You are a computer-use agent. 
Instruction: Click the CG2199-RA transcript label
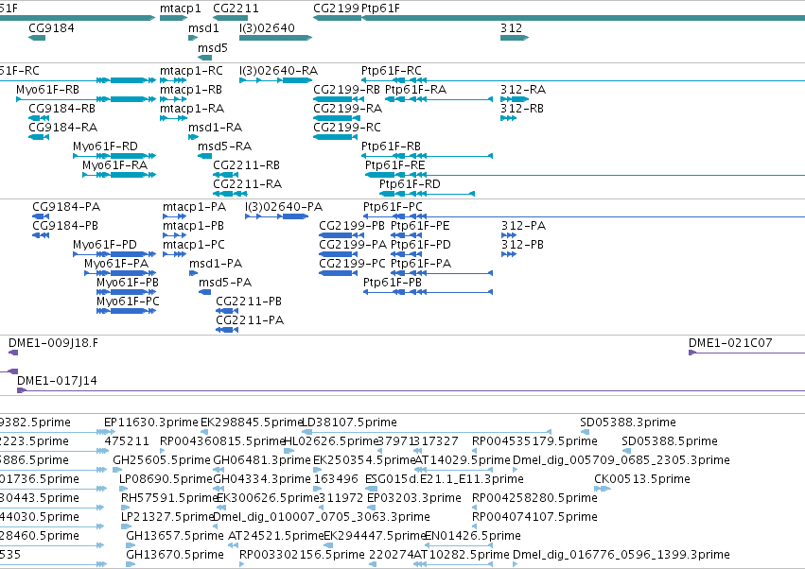point(347,109)
